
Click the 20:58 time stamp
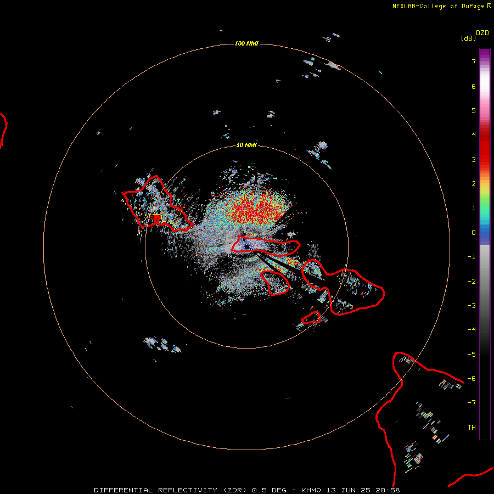388,490
